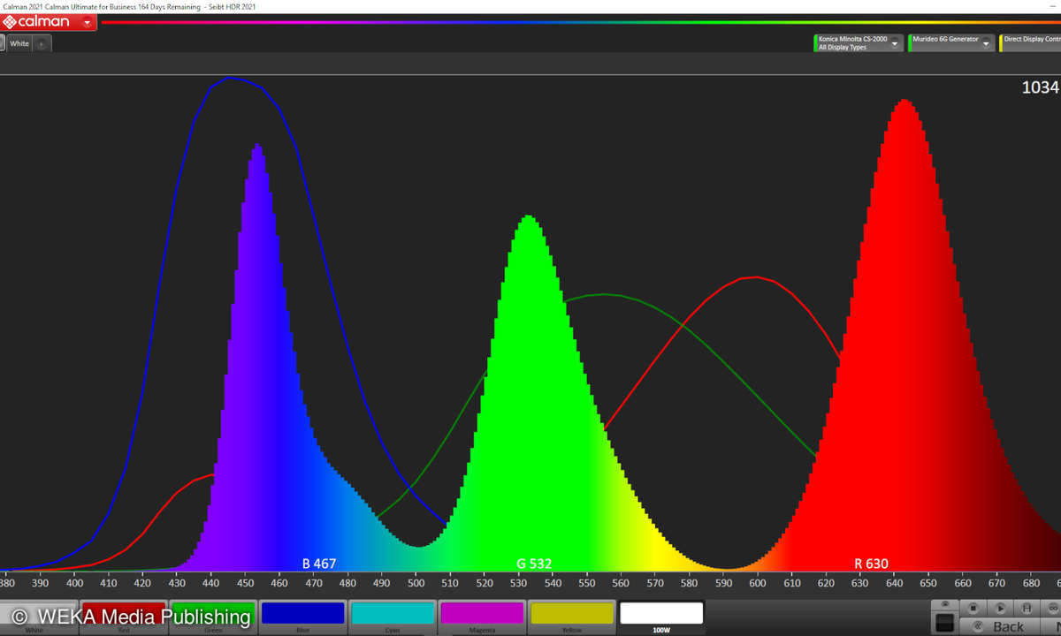Click the 1034 luminance reading
Screen dimensions: 1061x636
coord(1040,87)
